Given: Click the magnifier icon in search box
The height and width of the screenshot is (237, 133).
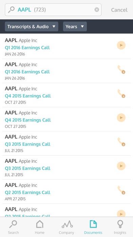Looking at the screenshot, I should (11, 10).
